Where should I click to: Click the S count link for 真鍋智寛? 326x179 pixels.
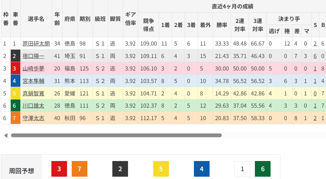point(315,93)
